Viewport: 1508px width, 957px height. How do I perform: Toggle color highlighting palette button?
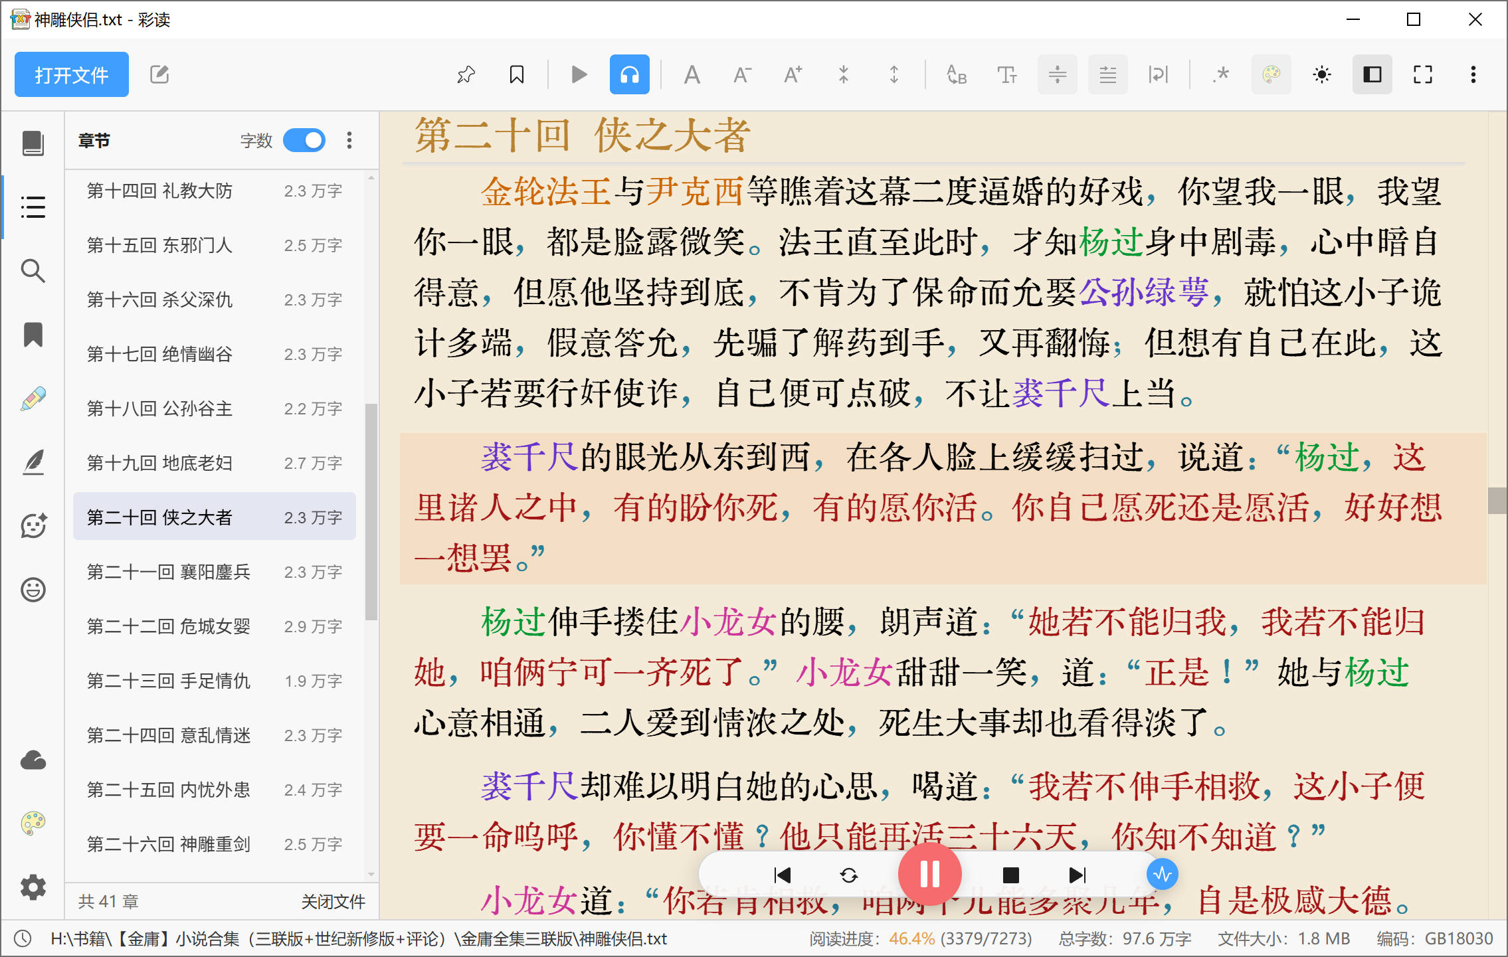click(x=1272, y=74)
